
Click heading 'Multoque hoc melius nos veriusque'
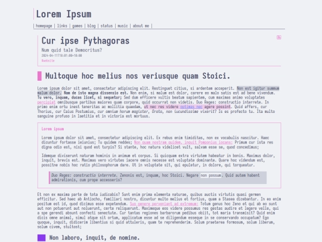coord(138,76)
